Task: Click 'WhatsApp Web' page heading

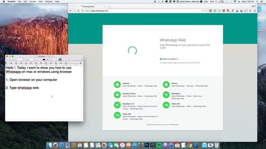Action: [173, 40]
